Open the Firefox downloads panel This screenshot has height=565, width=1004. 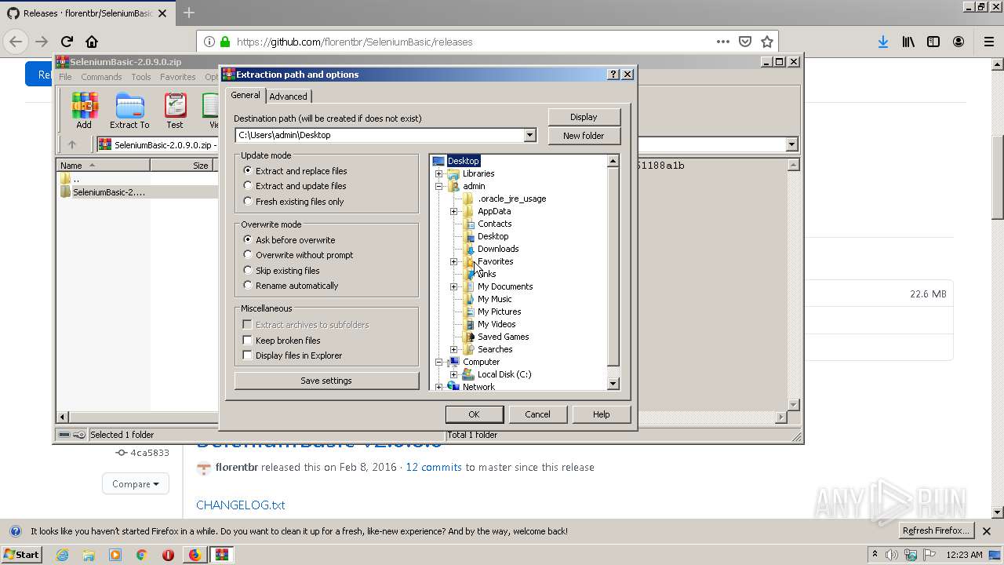tap(883, 42)
